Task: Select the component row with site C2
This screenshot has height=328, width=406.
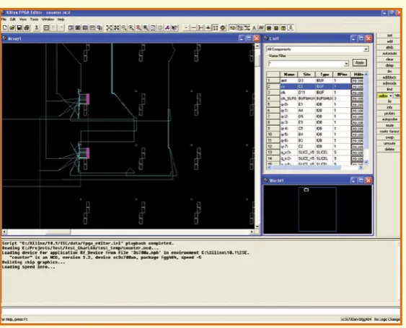Action: click(315, 147)
